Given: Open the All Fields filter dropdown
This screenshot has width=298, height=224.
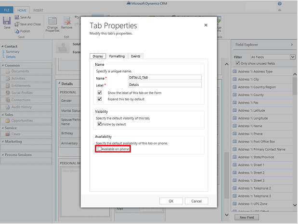Looking at the screenshot, I should click(x=293, y=57).
